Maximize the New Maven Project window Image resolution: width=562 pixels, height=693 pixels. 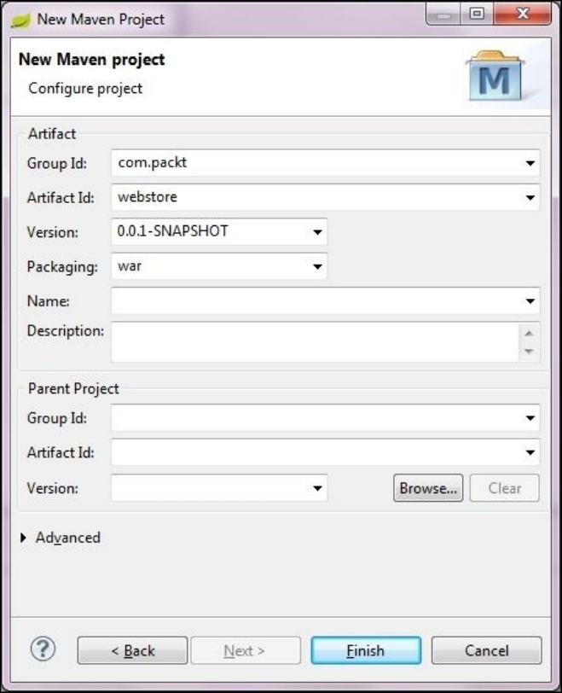tap(476, 16)
